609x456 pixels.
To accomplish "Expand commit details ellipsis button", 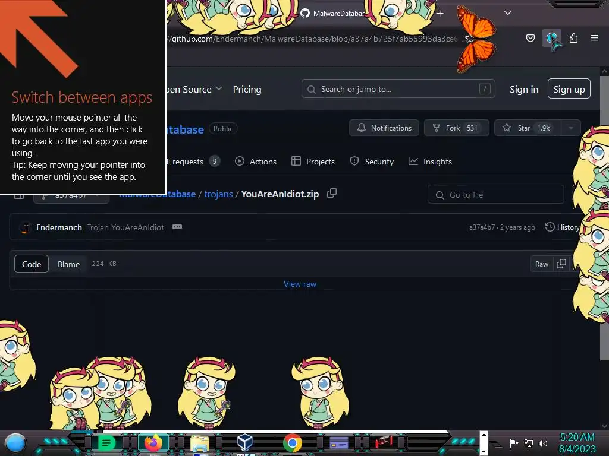I will (x=177, y=227).
